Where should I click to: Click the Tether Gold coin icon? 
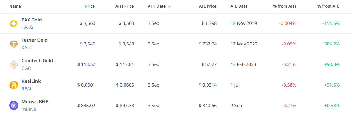(x=14, y=44)
